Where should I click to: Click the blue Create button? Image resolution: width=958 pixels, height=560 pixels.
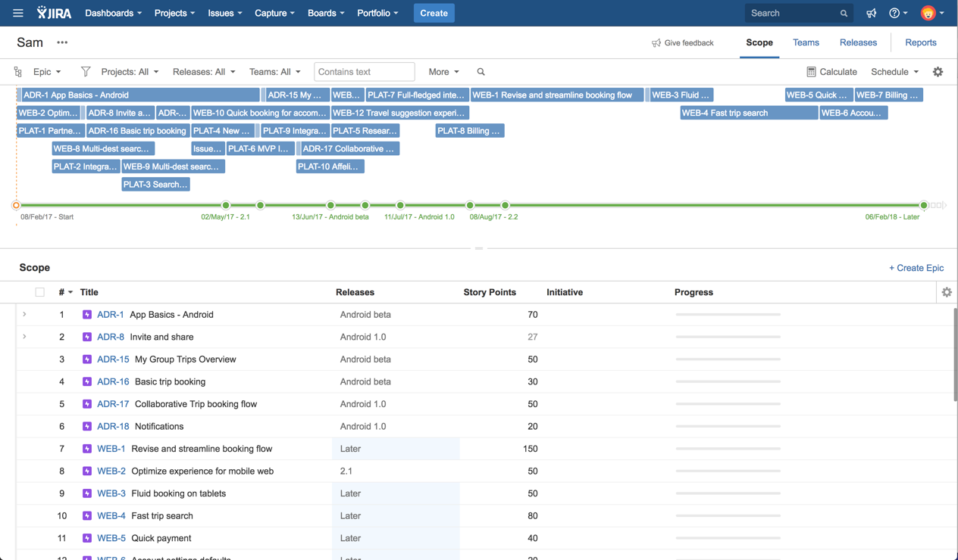click(x=434, y=13)
